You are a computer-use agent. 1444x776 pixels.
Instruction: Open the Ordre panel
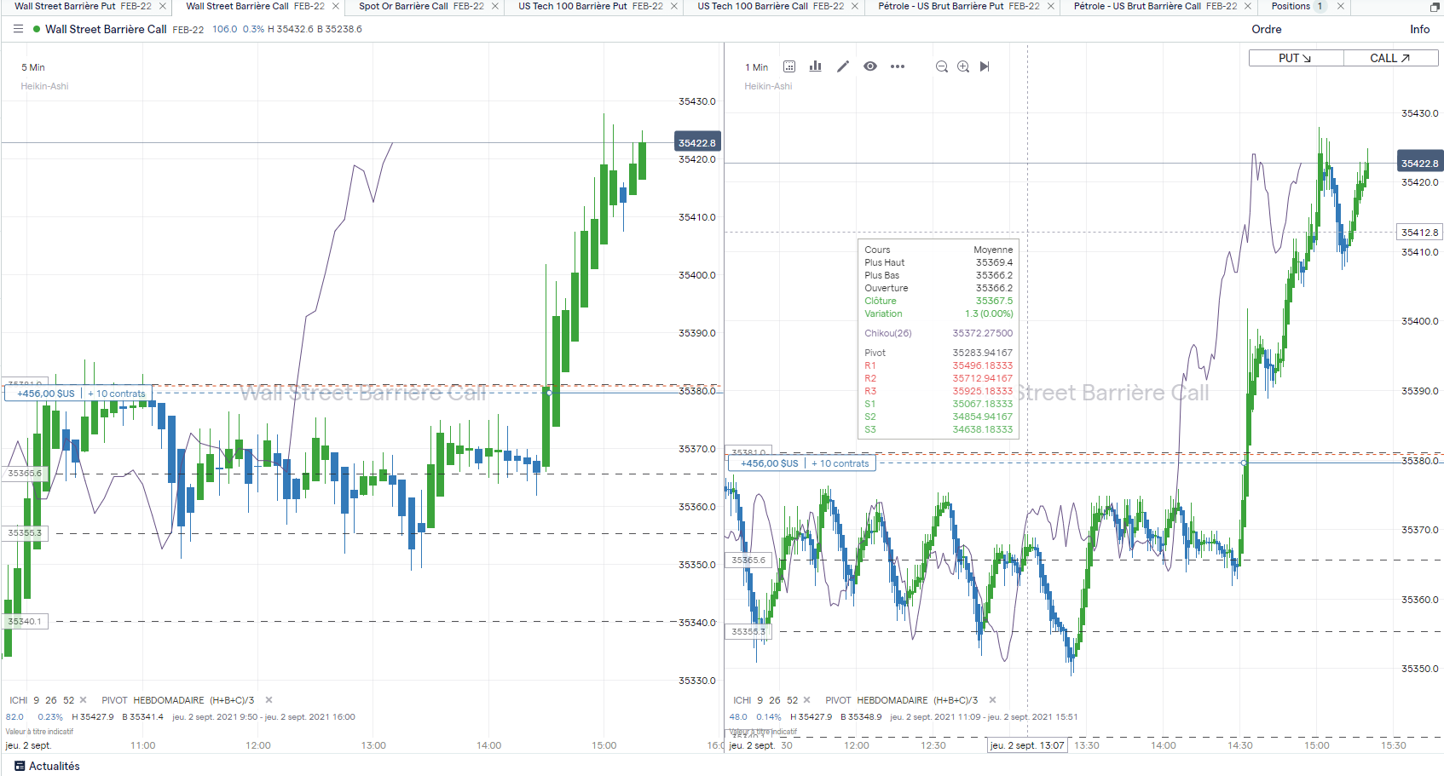[1267, 29]
